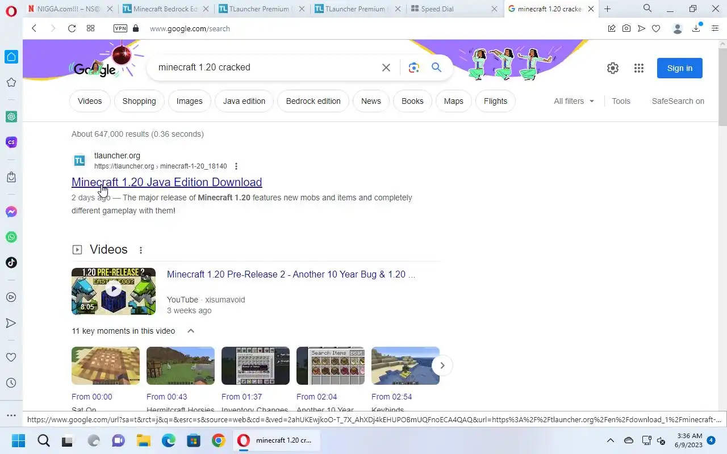727x454 pixels.
Task: Filter results by Shopping
Action: pyautogui.click(x=139, y=101)
